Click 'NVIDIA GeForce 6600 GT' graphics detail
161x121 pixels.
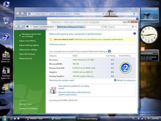pos(83,72)
